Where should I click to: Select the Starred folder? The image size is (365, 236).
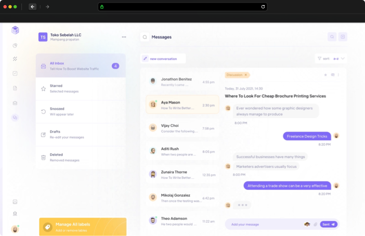pos(81,88)
